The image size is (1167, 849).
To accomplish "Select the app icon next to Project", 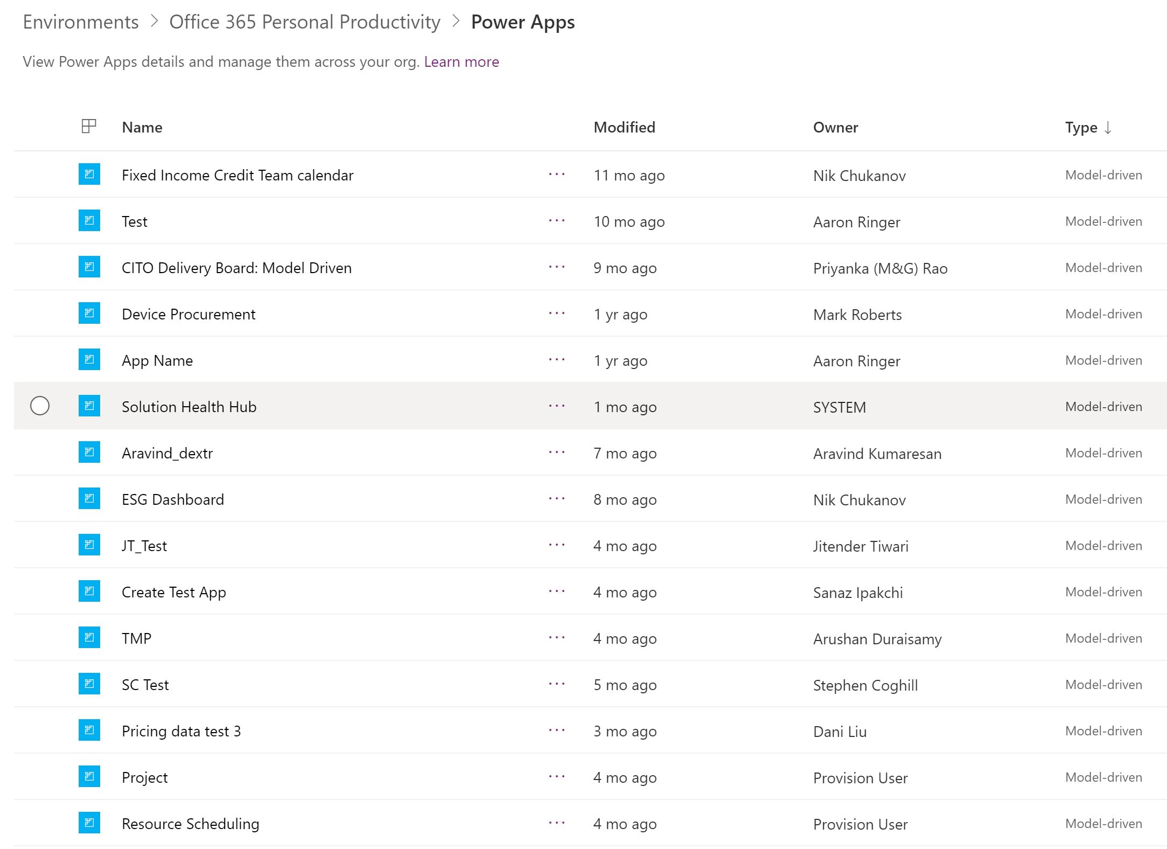I will click(x=88, y=777).
